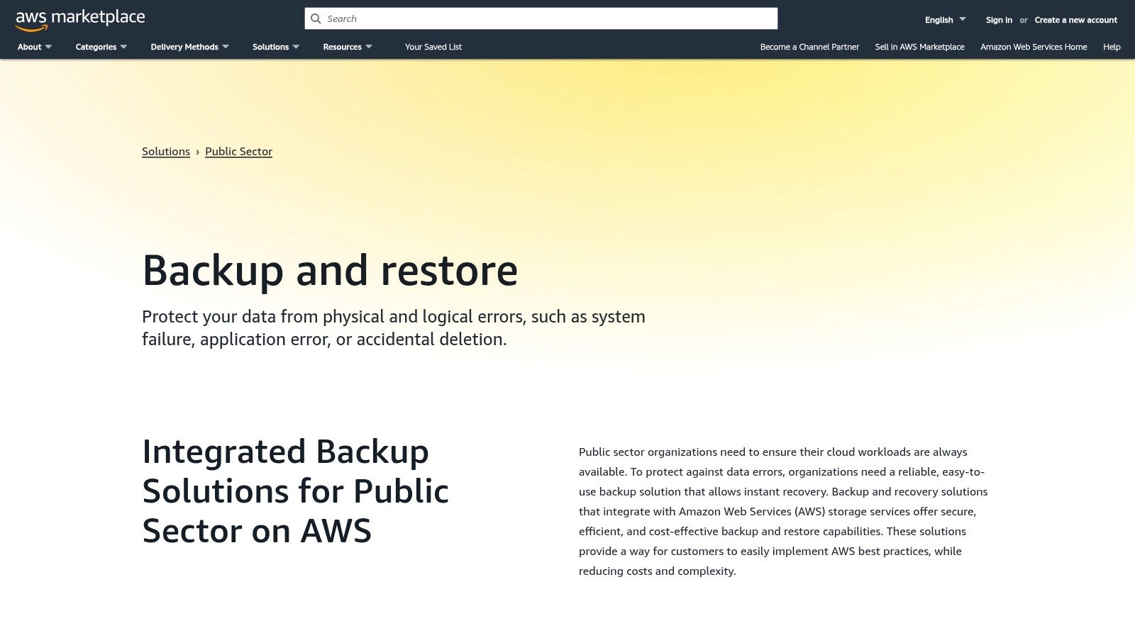
Task: Click inside the Search input field
Action: pyautogui.click(x=546, y=19)
